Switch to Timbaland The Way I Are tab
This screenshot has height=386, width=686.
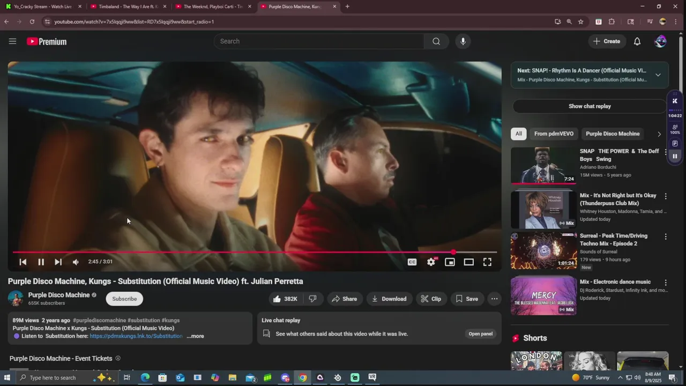click(x=128, y=6)
